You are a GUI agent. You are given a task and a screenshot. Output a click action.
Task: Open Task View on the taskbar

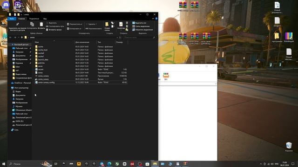[x=56, y=164]
